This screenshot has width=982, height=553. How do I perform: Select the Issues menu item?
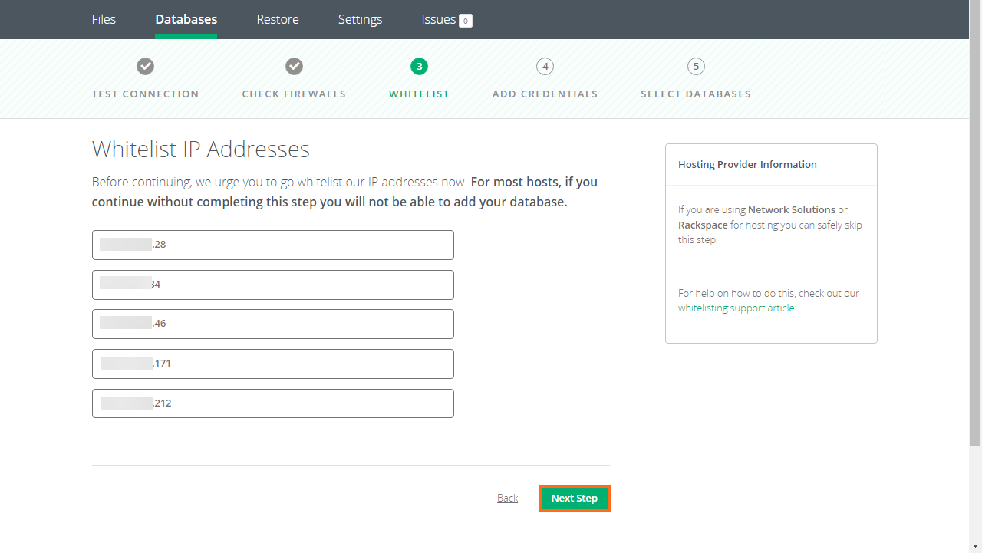click(x=438, y=19)
